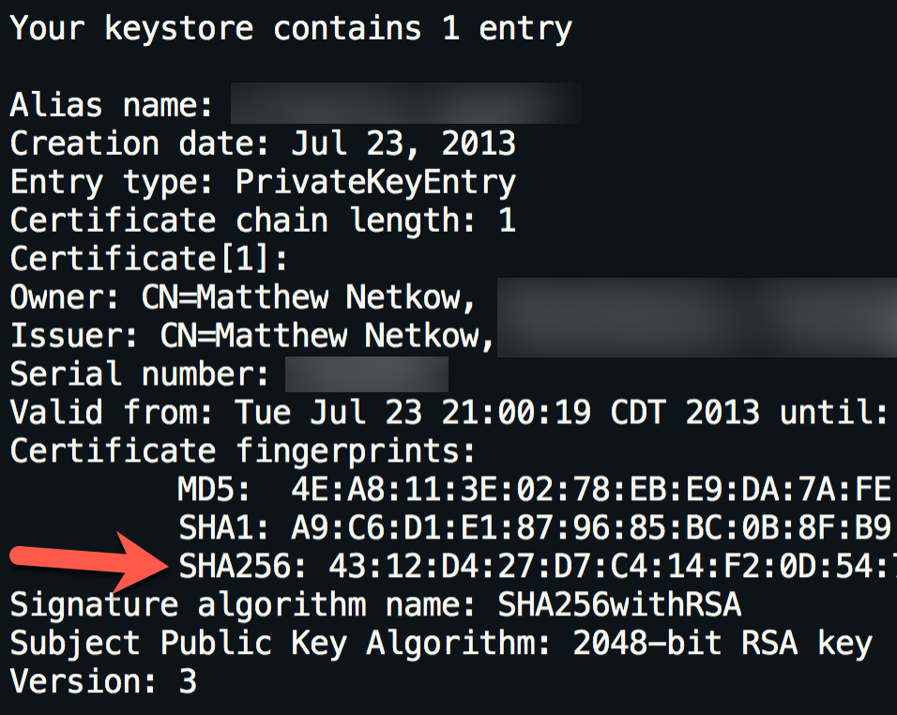Click the Certificate[1]: line
The width and height of the screenshot is (897, 715).
150,259
